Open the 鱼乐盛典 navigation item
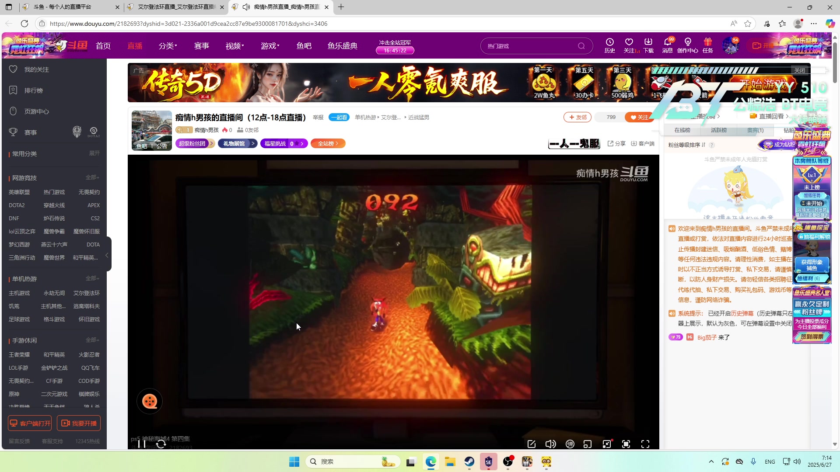Image resolution: width=840 pixels, height=472 pixels. point(343,46)
